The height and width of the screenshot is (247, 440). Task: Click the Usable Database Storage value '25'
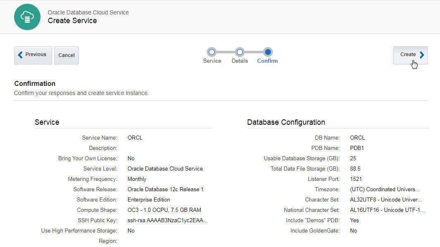click(353, 159)
